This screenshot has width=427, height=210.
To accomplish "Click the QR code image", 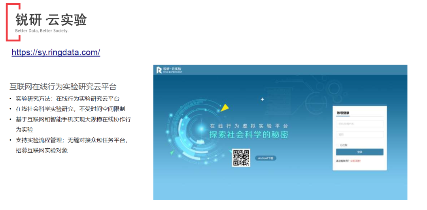I will [241, 158].
